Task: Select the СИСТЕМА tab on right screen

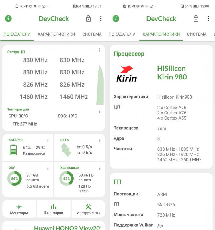Action: 197,34
